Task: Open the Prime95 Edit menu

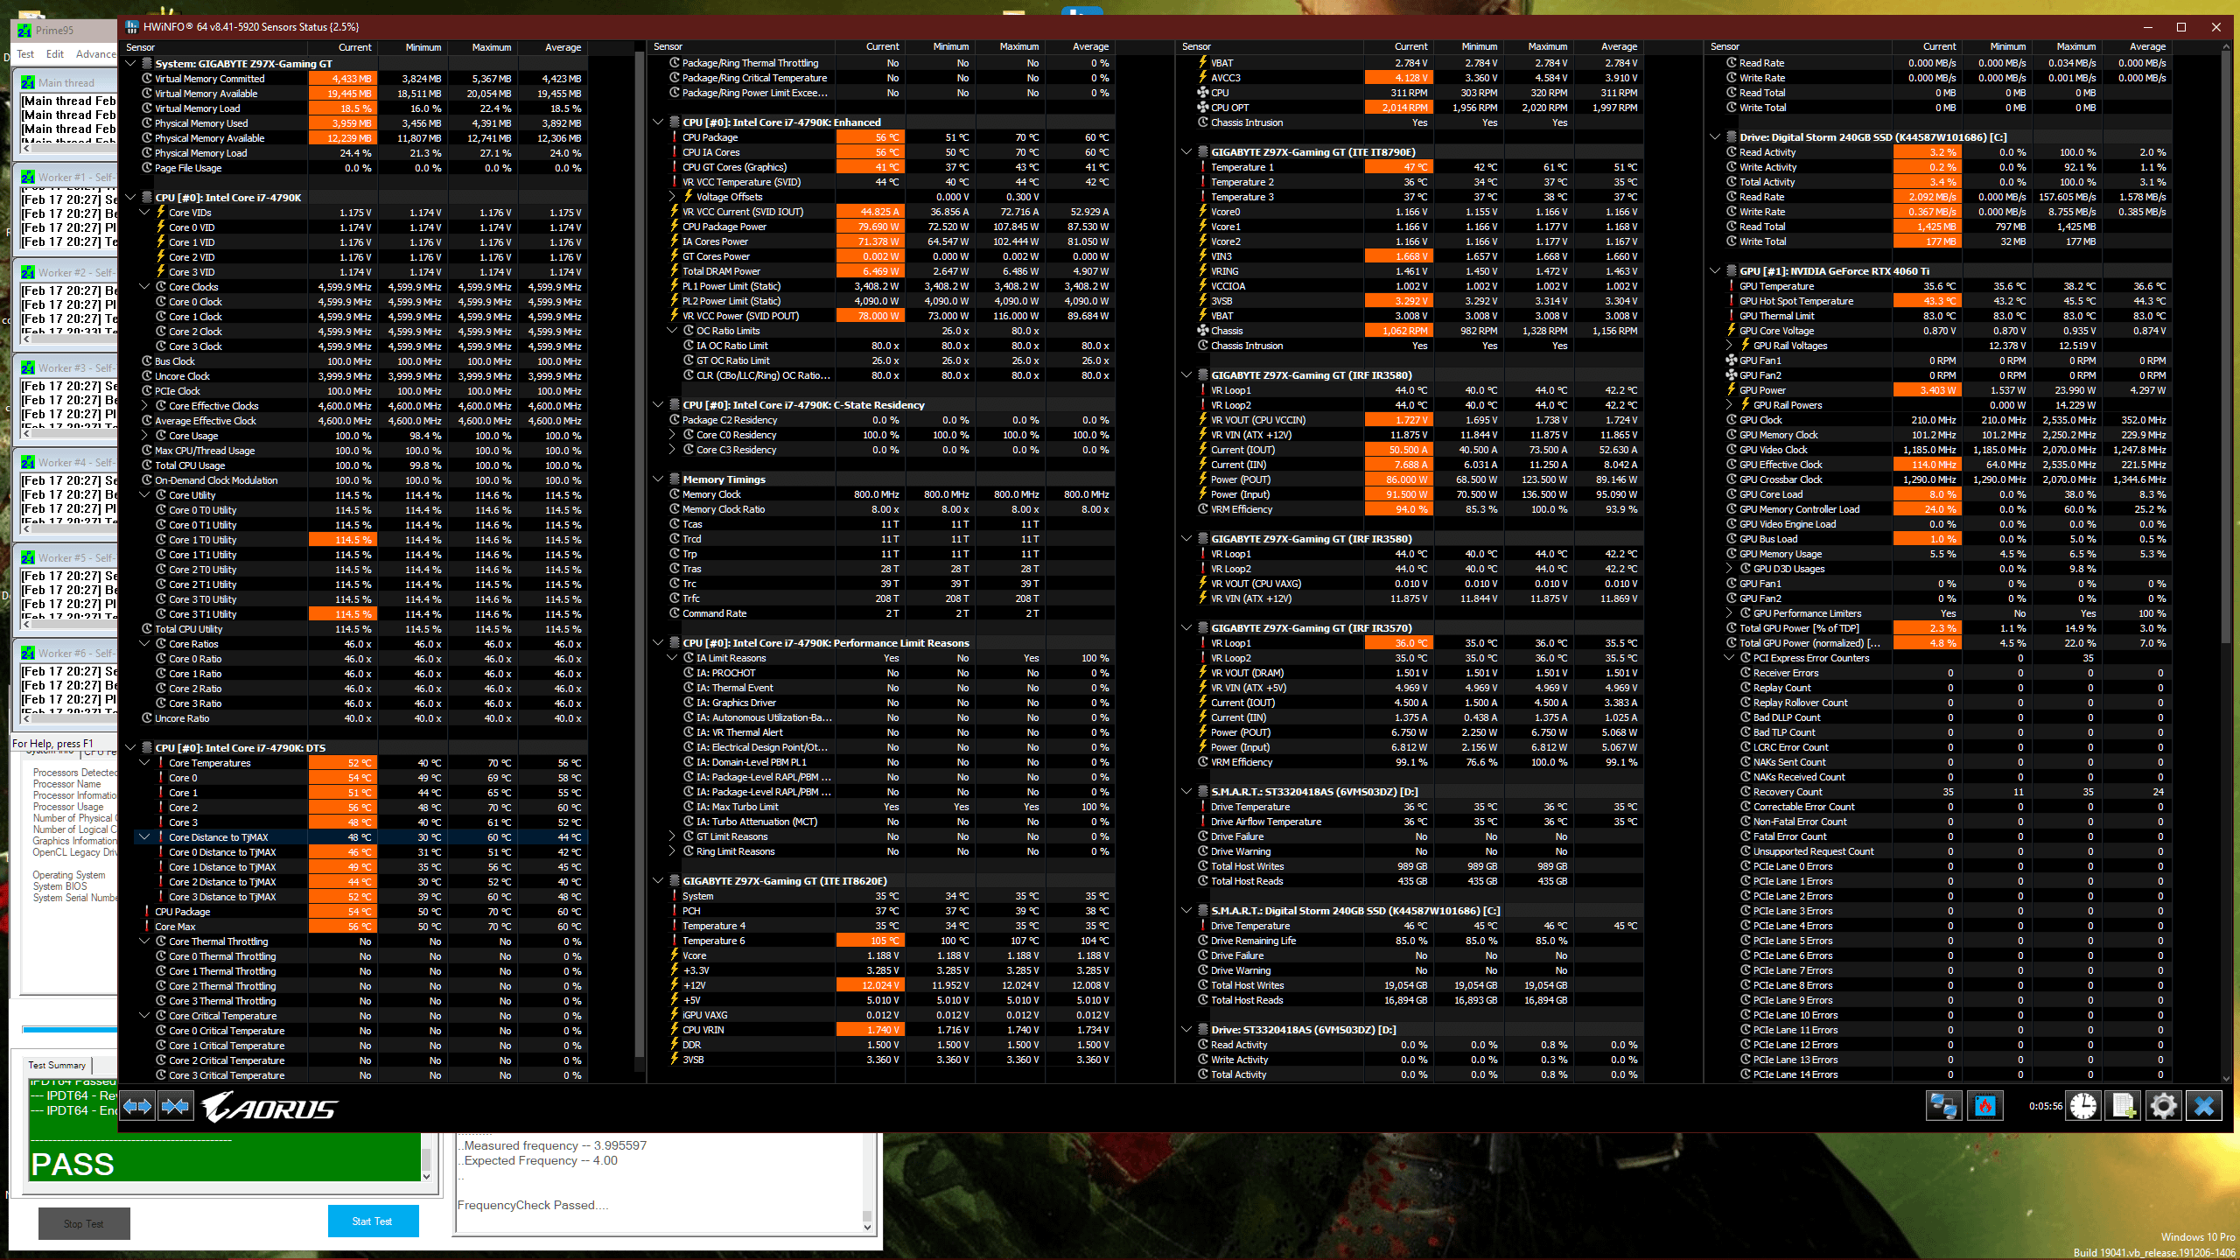Action: pos(54,54)
